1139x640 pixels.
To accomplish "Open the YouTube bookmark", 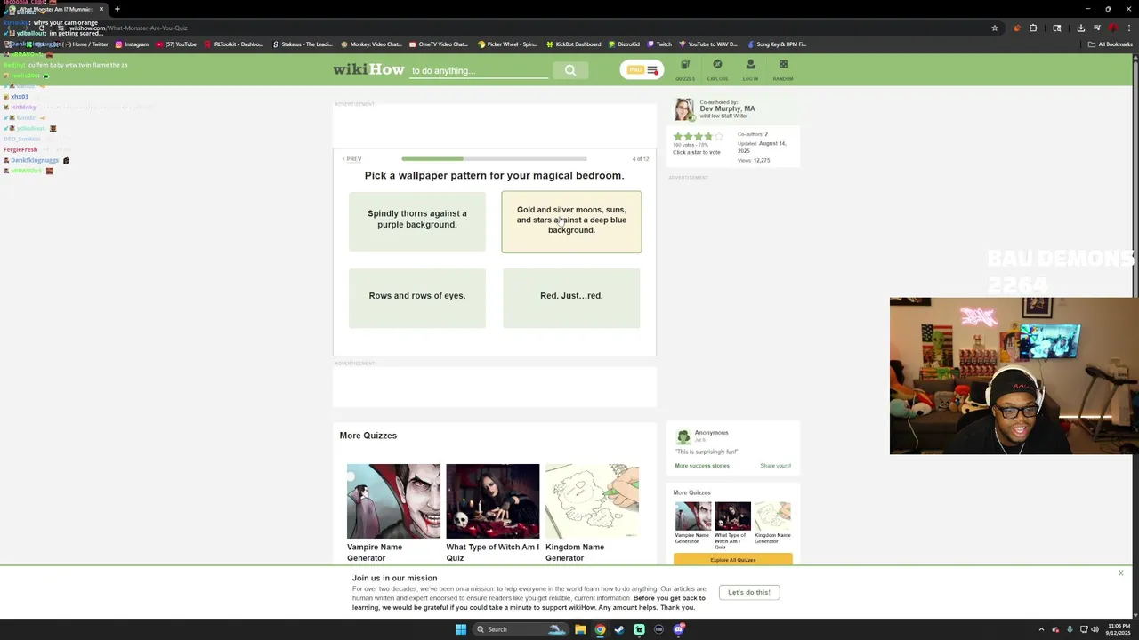I will point(176,44).
